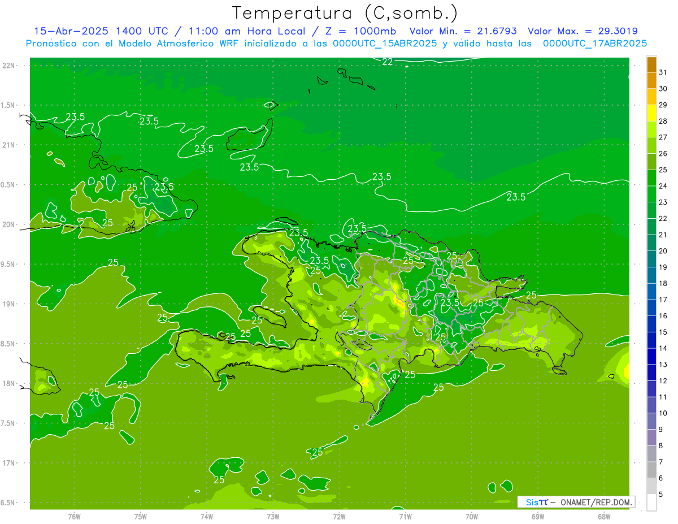The width and height of the screenshot is (678, 524).
Task: Click the colorbar scale value '27'
Action: pos(663,137)
